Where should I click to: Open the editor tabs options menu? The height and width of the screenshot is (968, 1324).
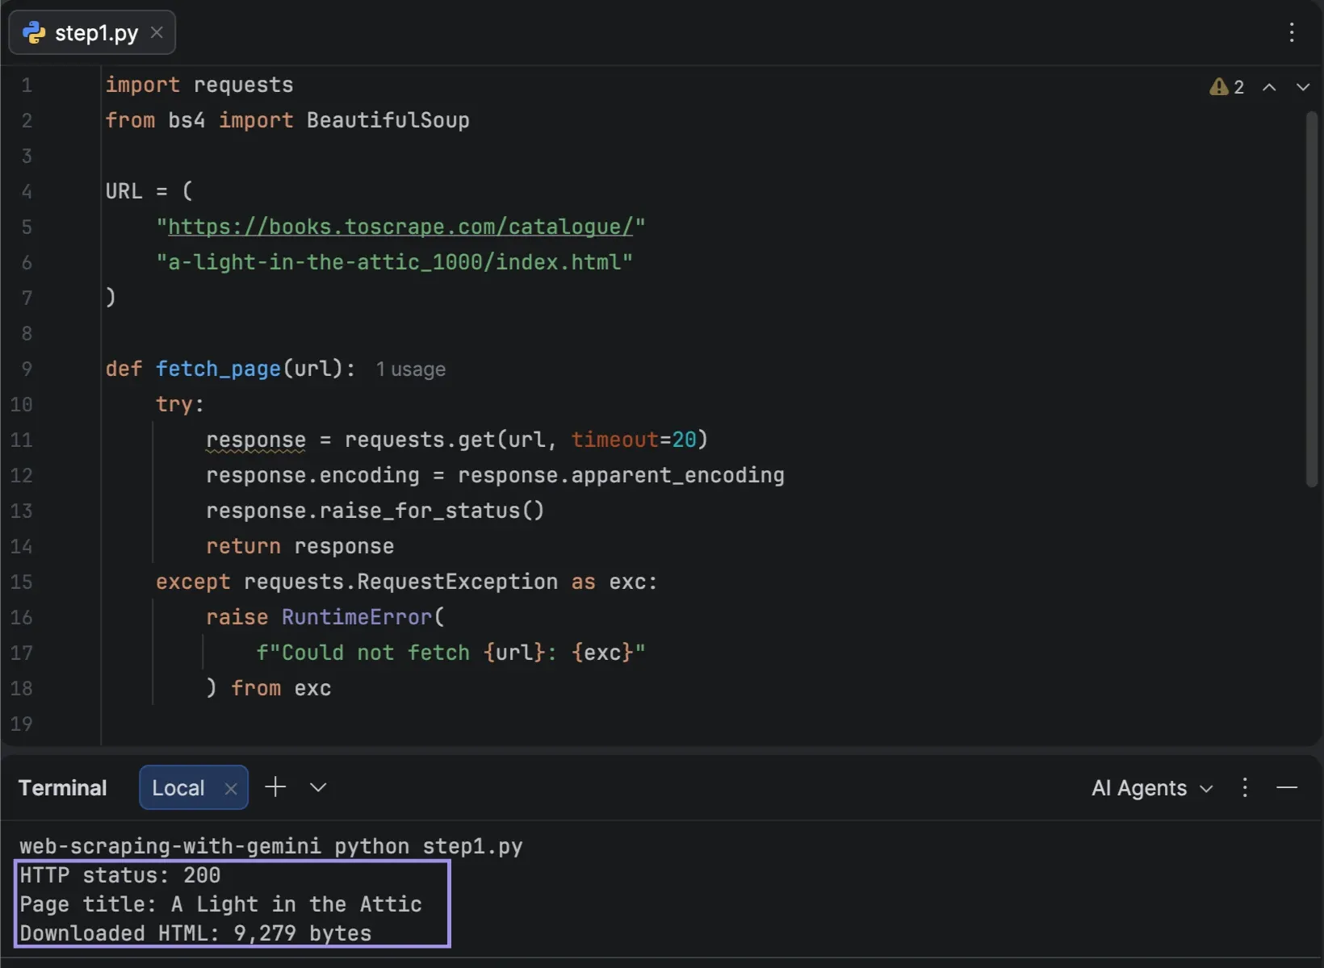point(1292,32)
